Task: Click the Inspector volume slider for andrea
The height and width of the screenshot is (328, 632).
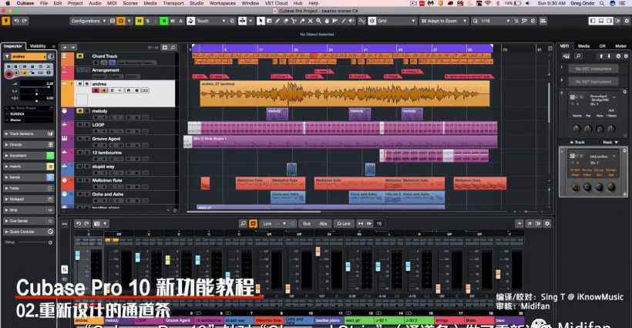Action: pyautogui.click(x=36, y=86)
